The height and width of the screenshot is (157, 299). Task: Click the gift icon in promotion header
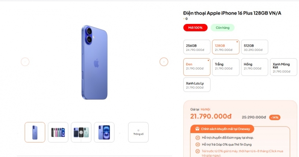click(x=197, y=129)
